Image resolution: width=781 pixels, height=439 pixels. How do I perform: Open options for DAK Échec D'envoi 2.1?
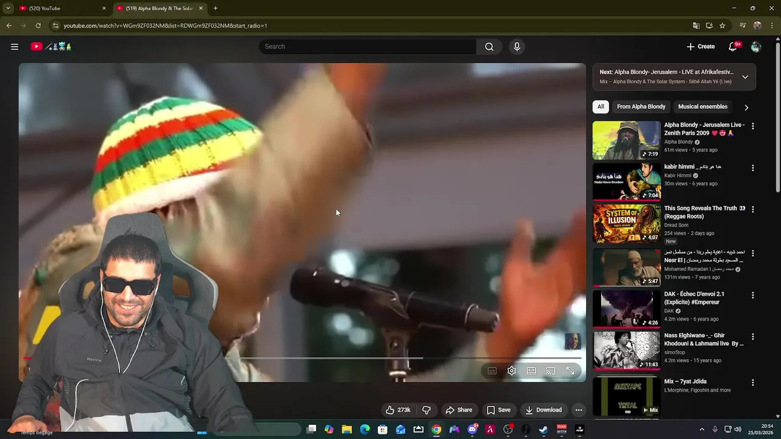(x=752, y=294)
